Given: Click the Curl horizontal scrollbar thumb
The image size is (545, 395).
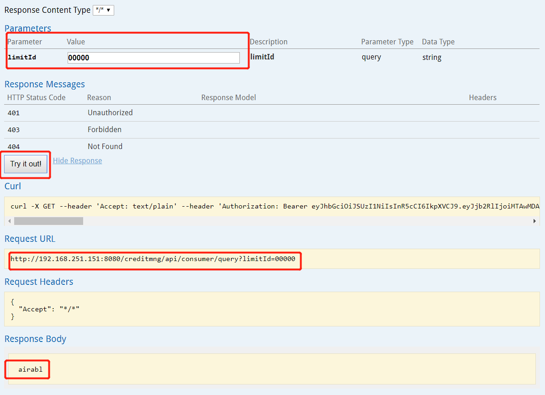Looking at the screenshot, I should pyautogui.click(x=48, y=221).
